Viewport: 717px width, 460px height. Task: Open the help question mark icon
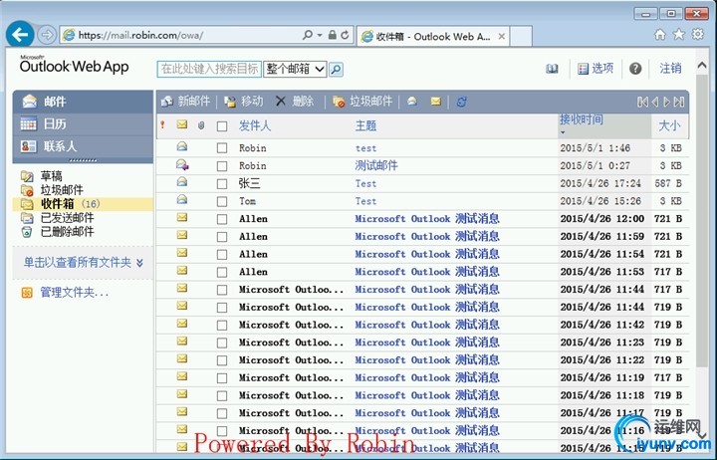(x=635, y=69)
